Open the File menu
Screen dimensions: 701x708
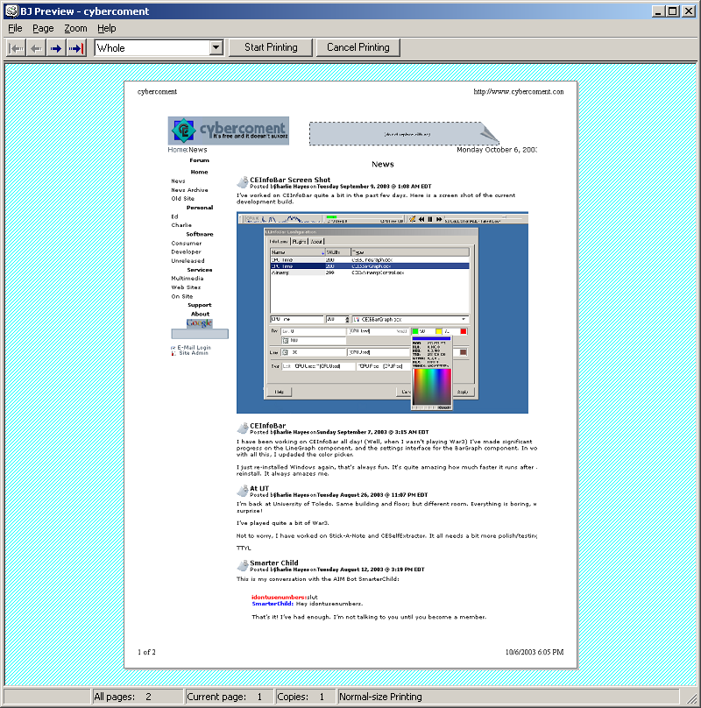coord(15,28)
